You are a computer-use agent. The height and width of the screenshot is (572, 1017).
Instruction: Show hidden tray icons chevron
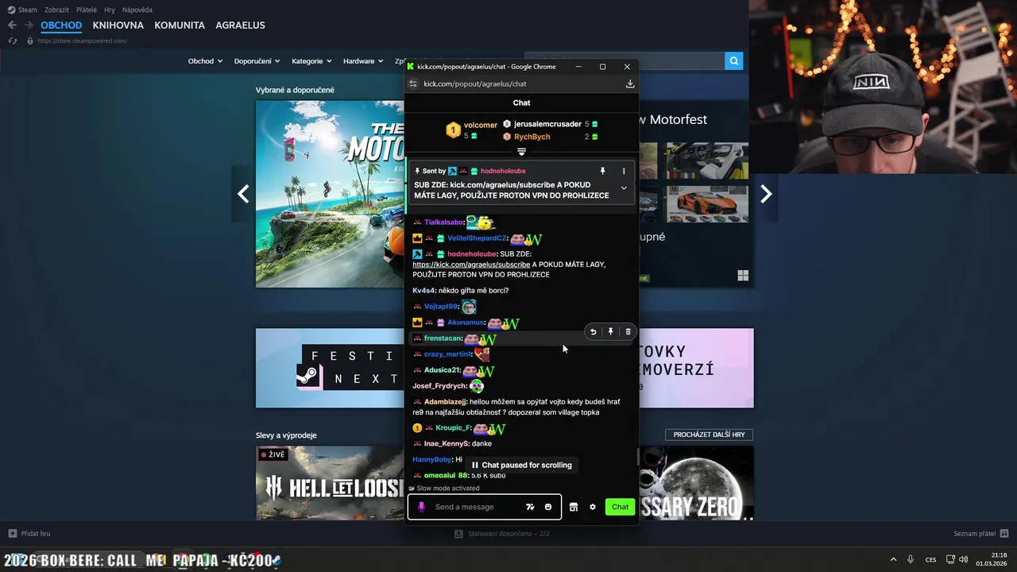tap(893, 559)
